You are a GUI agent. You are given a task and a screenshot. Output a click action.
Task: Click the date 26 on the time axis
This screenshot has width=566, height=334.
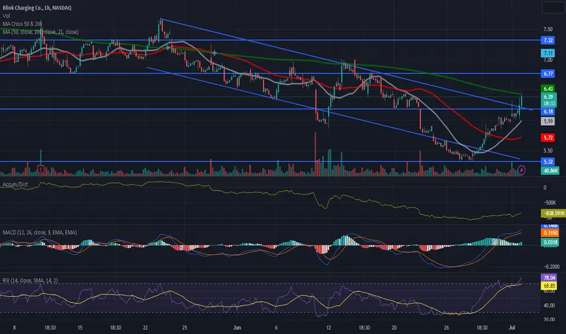point(446,328)
